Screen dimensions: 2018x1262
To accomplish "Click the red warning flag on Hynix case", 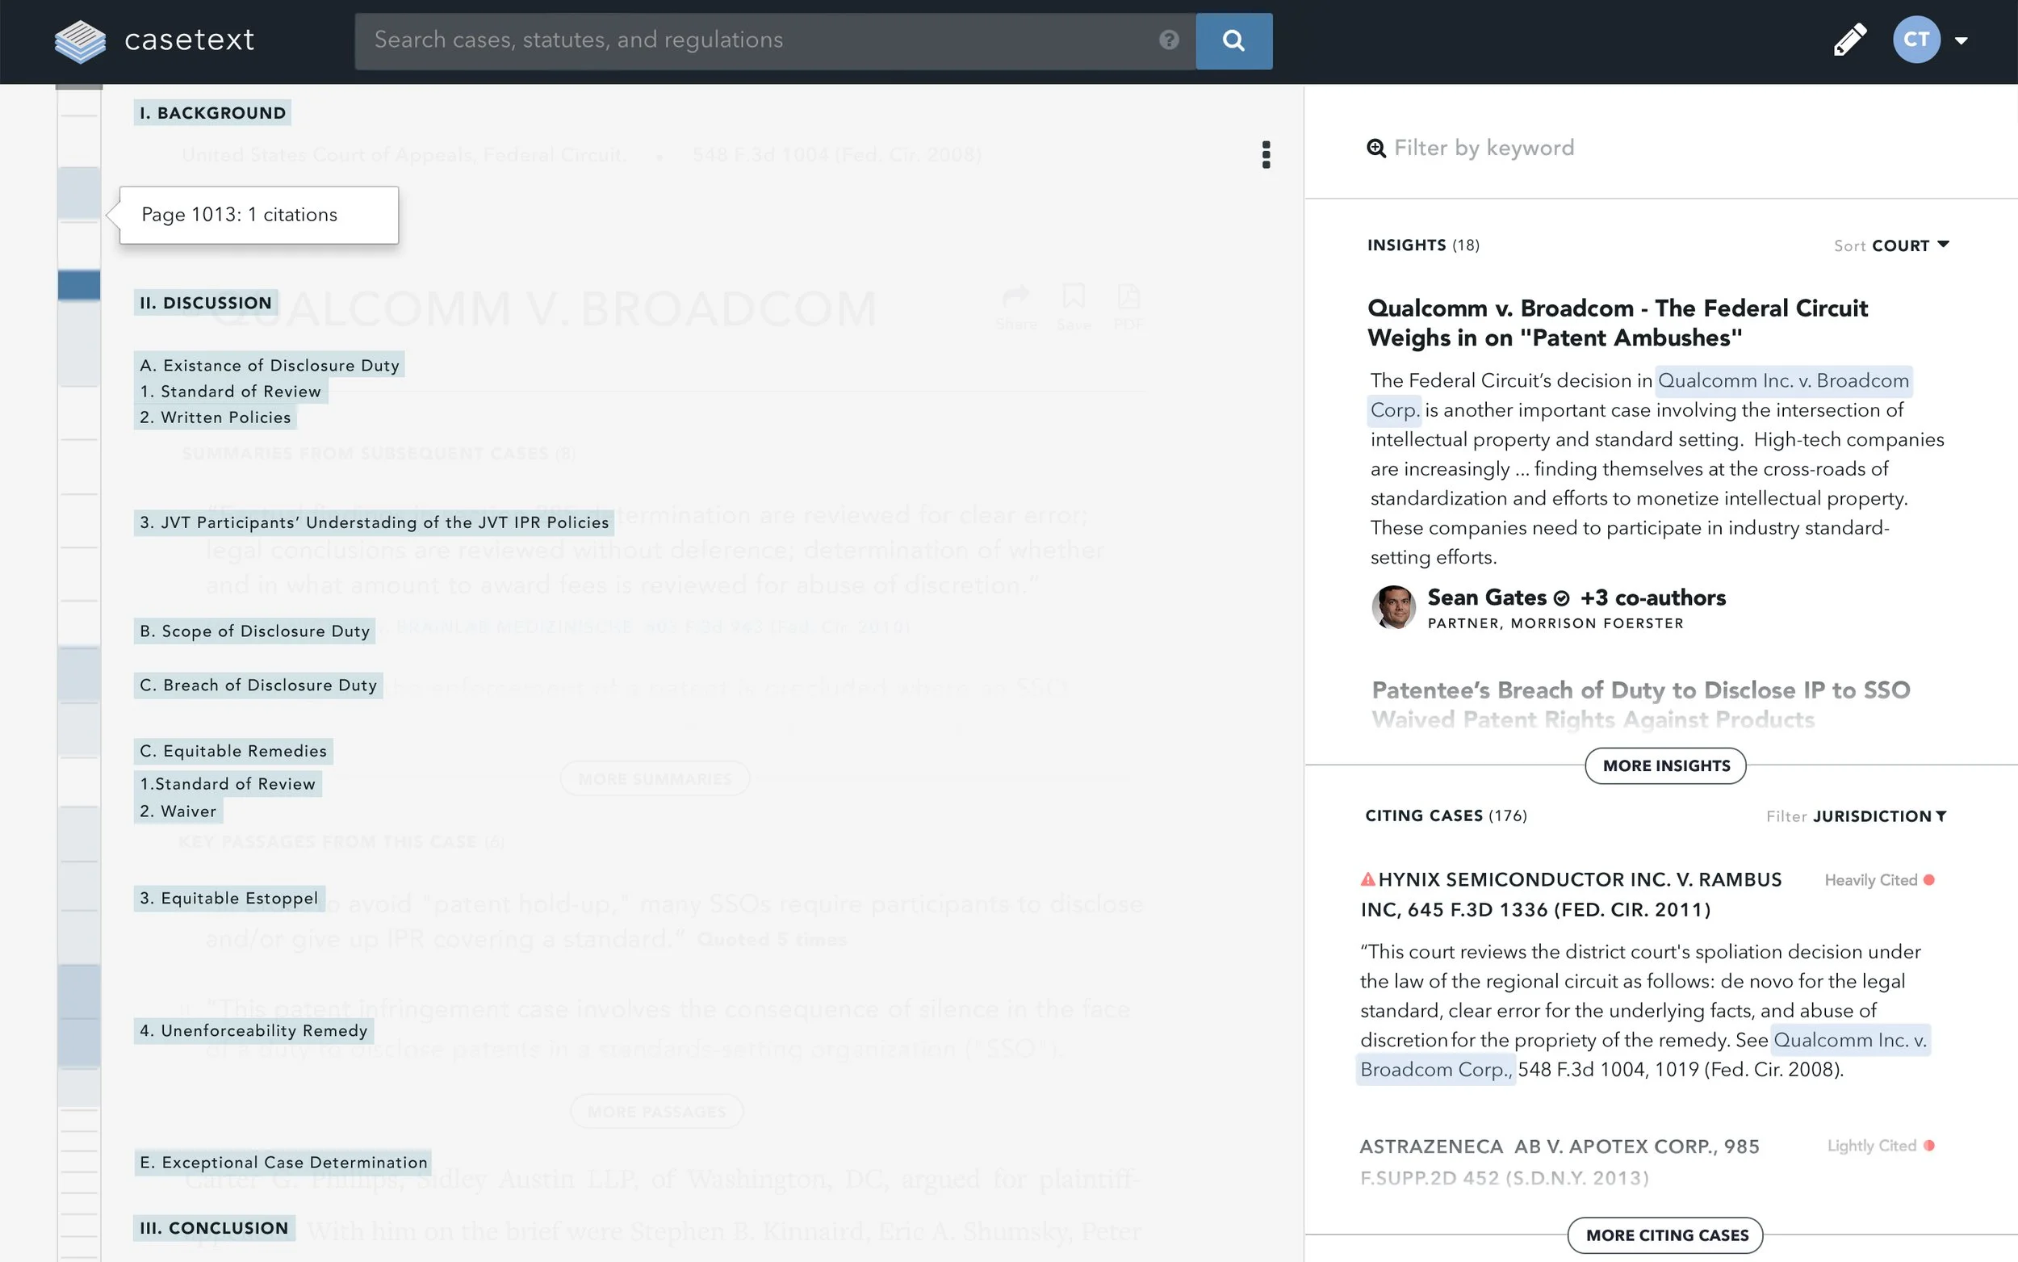I will (x=1367, y=879).
